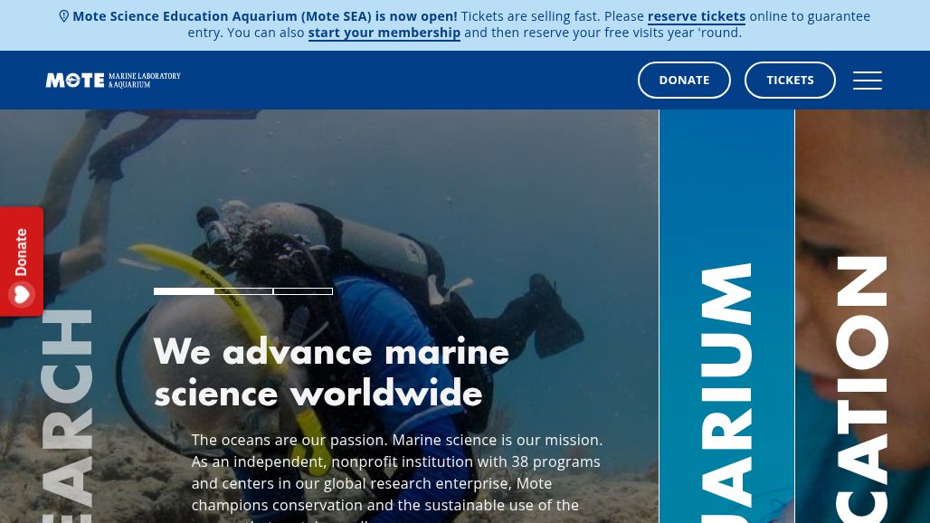The image size is (930, 523).
Task: Expand the Aquarium vertical panel
Action: pyautogui.click(x=726, y=316)
